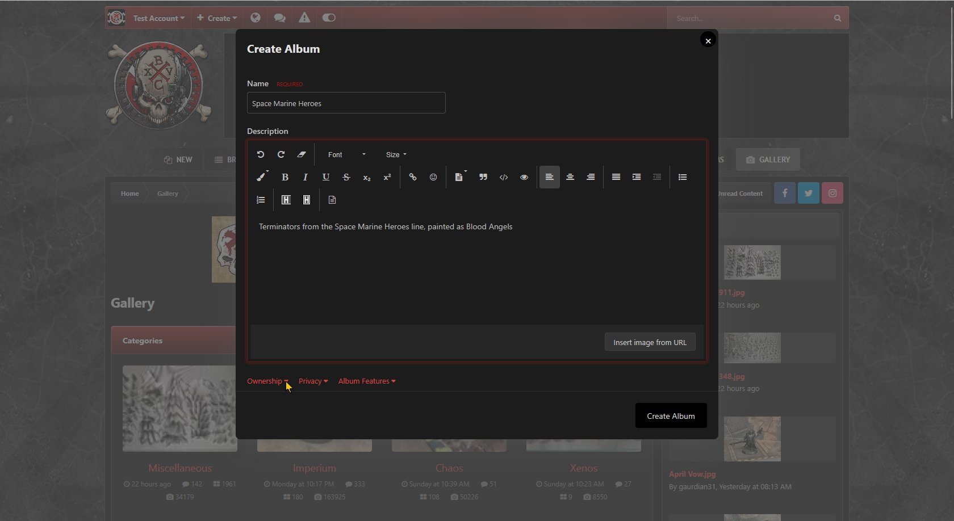This screenshot has width=954, height=521.
Task: Toggle the theme switch in top bar
Action: [329, 18]
